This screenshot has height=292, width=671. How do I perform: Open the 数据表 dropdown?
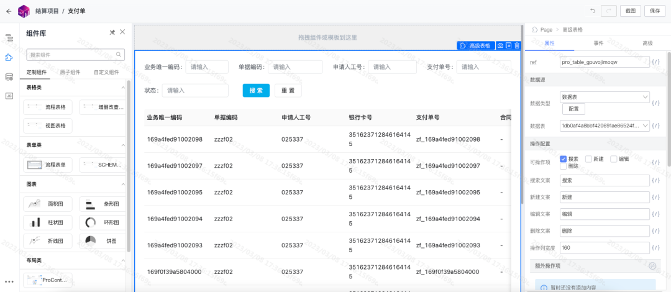click(605, 126)
